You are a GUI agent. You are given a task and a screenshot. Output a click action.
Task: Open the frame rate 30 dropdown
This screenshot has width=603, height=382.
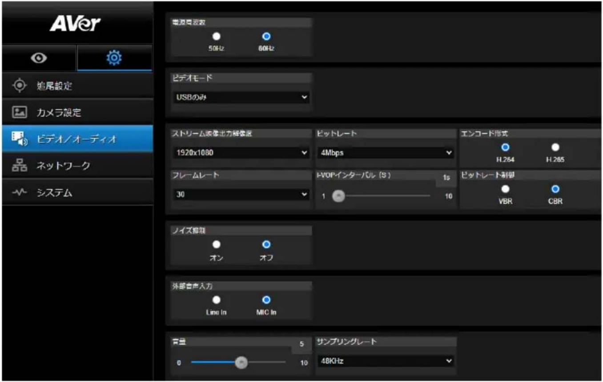[241, 194]
